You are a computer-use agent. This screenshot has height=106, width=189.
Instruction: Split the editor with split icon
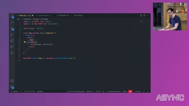coord(144,15)
